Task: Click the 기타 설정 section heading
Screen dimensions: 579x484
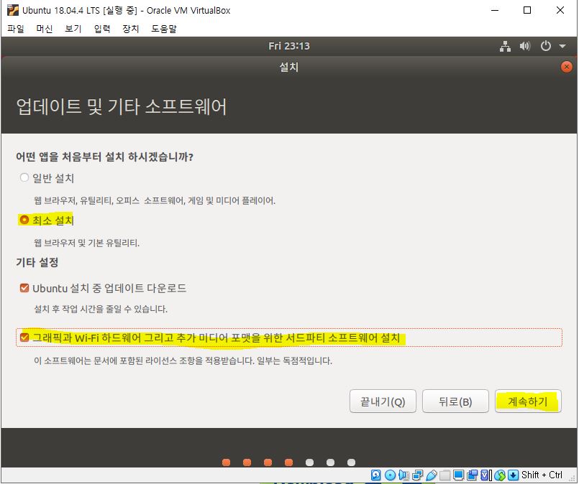Action: pos(37,262)
